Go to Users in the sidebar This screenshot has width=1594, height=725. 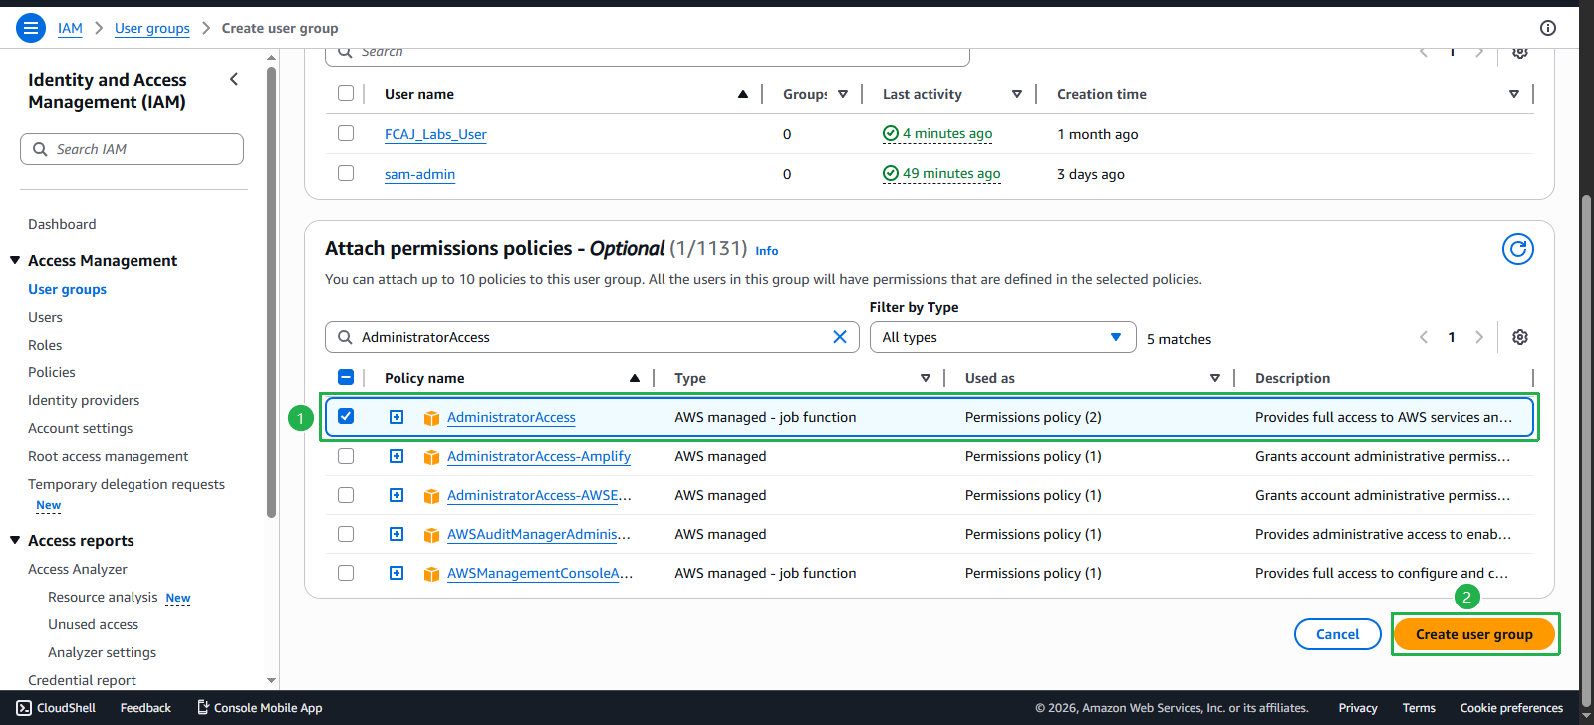coord(45,317)
